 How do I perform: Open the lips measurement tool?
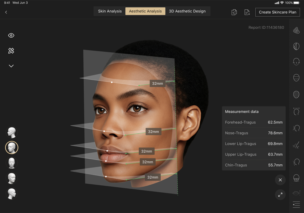[x=296, y=193]
